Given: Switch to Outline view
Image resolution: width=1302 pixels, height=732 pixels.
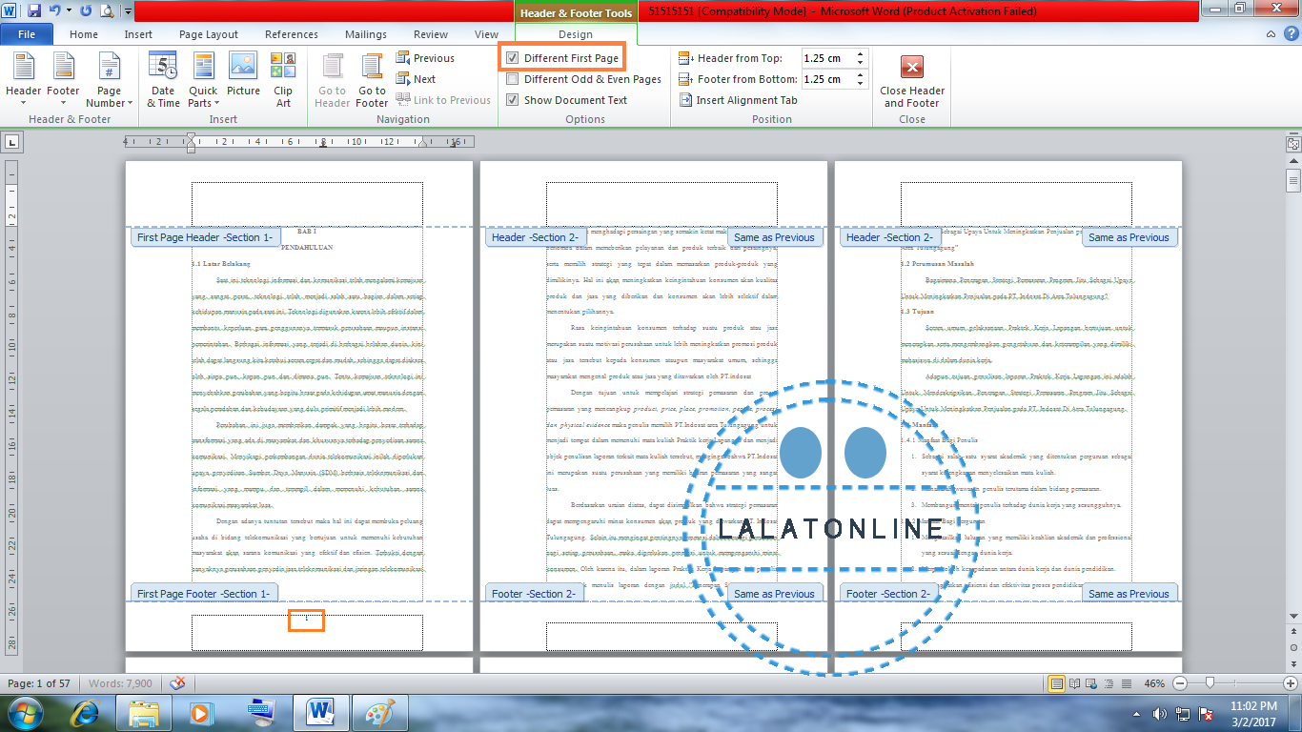Looking at the screenshot, I should pyautogui.click(x=1109, y=683).
